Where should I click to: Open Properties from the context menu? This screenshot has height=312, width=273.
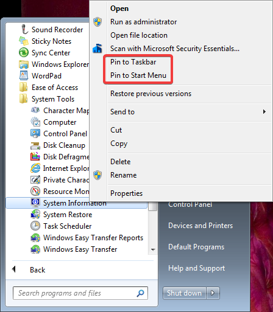[x=126, y=193]
